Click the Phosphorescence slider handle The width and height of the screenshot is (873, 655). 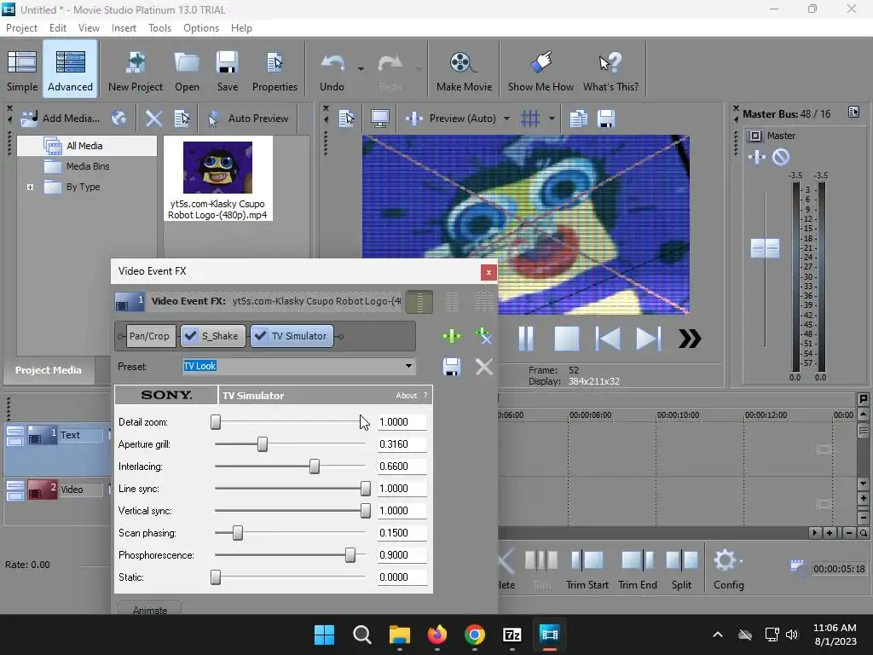[x=350, y=554]
